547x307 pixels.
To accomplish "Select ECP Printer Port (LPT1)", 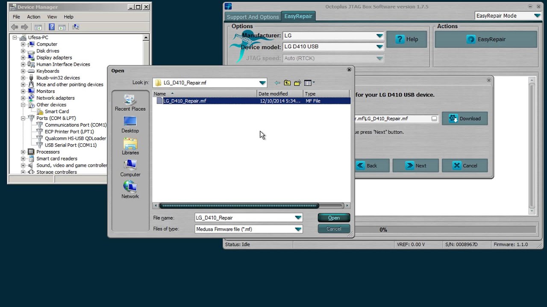I will tap(65, 131).
